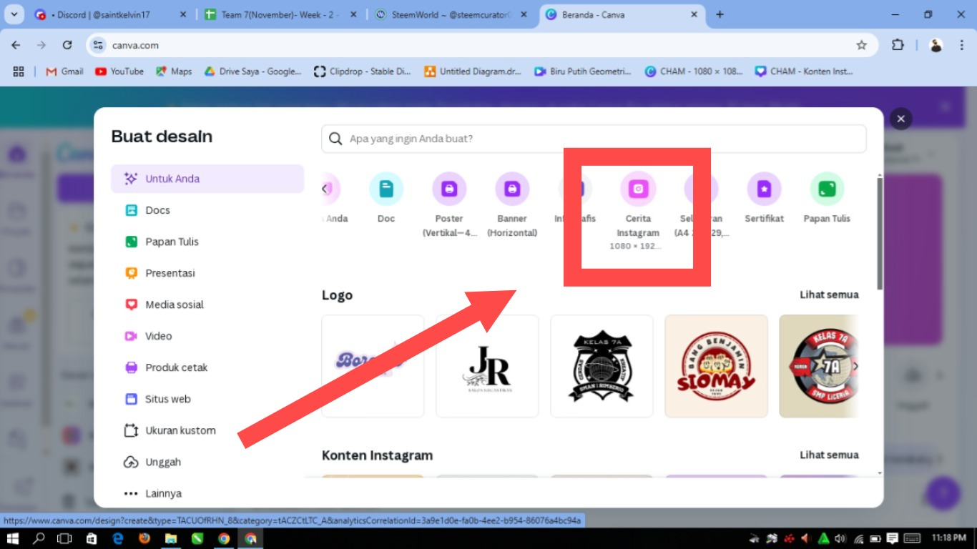Open the Clipdrop bookmark

[363, 71]
